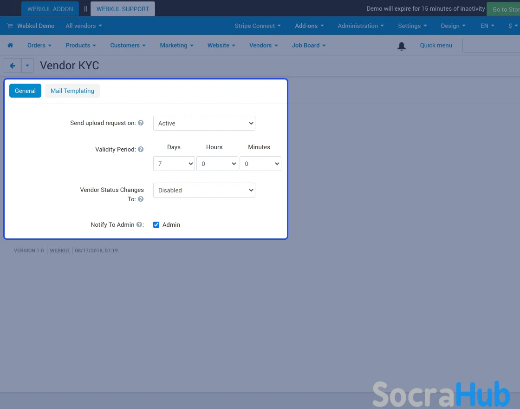Open the Days validity dropdown

point(174,164)
